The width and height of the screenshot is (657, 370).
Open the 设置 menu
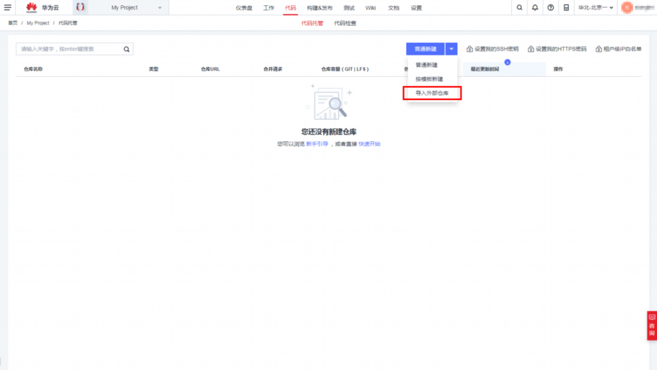tap(416, 8)
